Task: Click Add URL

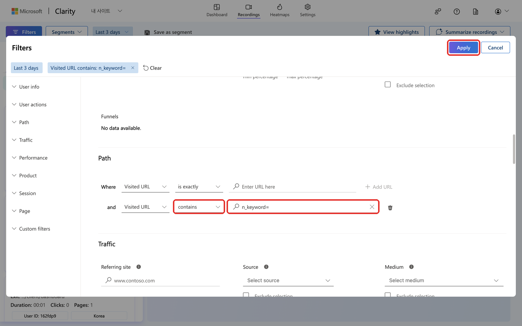Action: tap(379, 187)
